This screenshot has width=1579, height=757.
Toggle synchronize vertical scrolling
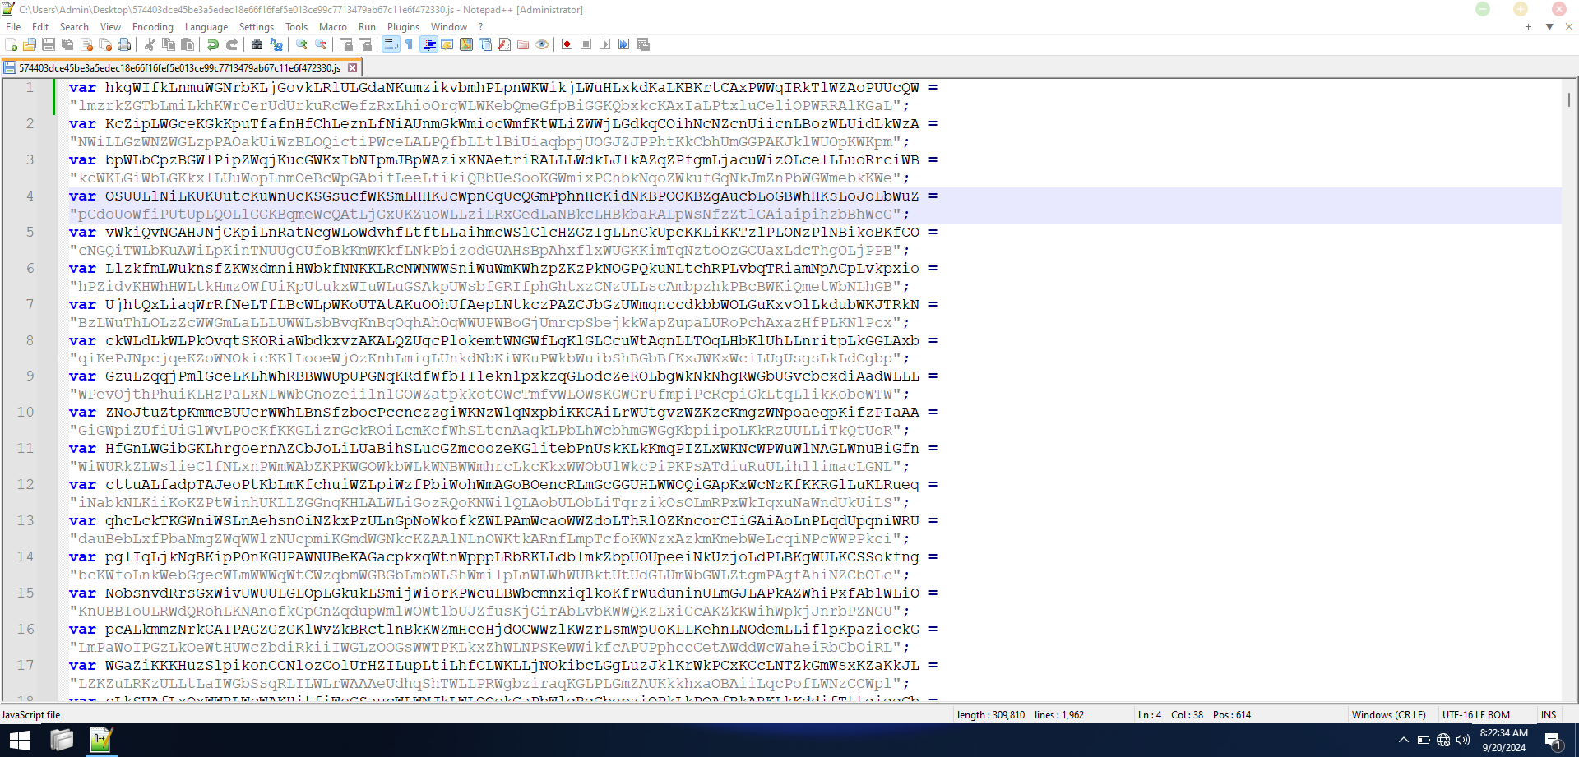pyautogui.click(x=346, y=44)
